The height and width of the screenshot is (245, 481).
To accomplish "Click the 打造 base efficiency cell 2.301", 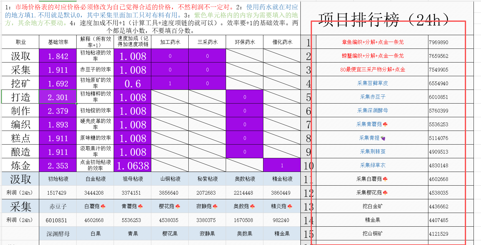I will pyautogui.click(x=58, y=97).
